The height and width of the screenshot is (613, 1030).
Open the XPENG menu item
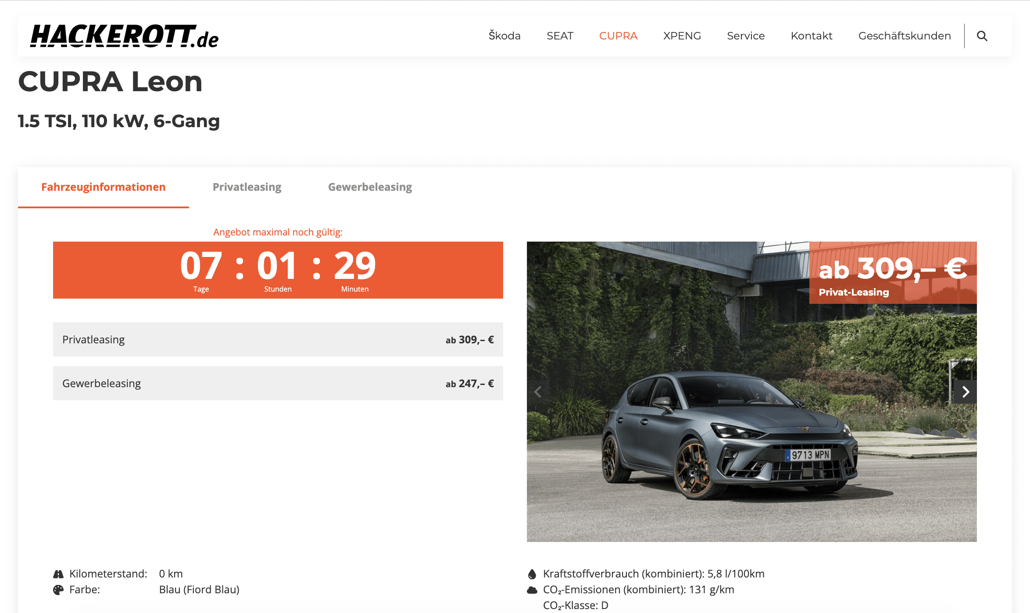[x=682, y=36]
